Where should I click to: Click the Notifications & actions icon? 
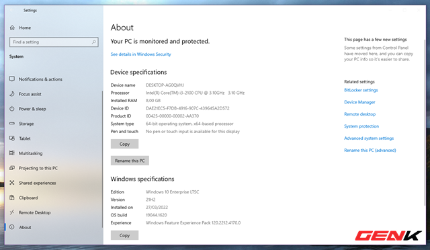coord(12,79)
